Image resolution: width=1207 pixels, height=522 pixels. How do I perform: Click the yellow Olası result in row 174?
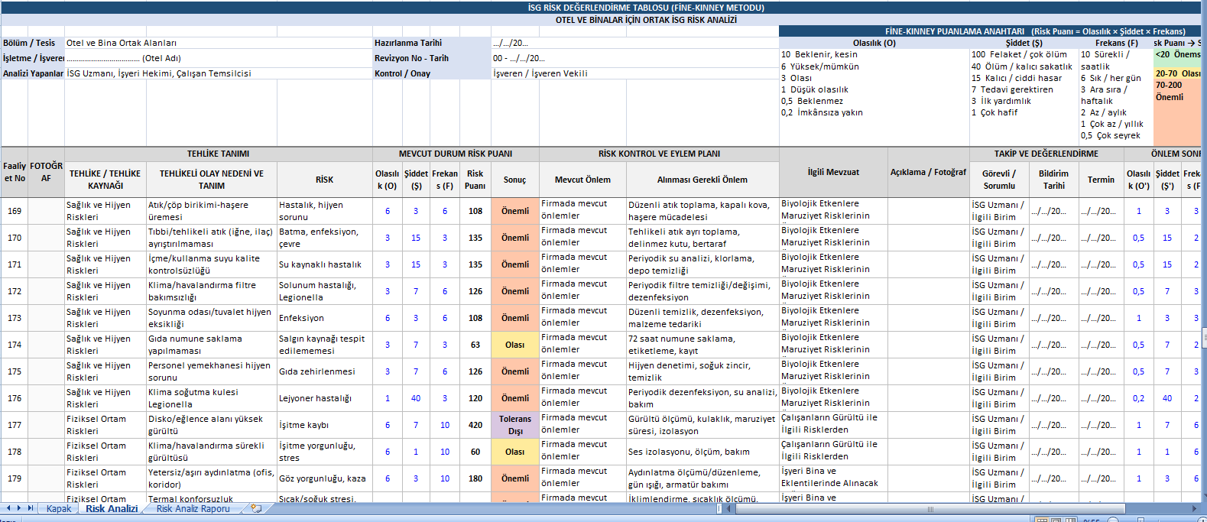(514, 345)
